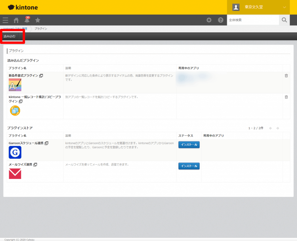Screen dimensions: 297x241
Task: Open the popup icon beside メールワイズ連携
Action: [x=35, y=165]
